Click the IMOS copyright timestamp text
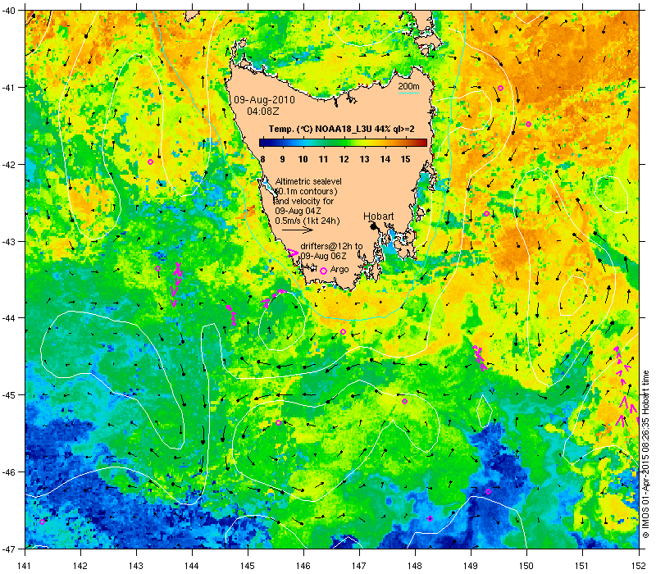656x574 pixels. pyautogui.click(x=645, y=454)
